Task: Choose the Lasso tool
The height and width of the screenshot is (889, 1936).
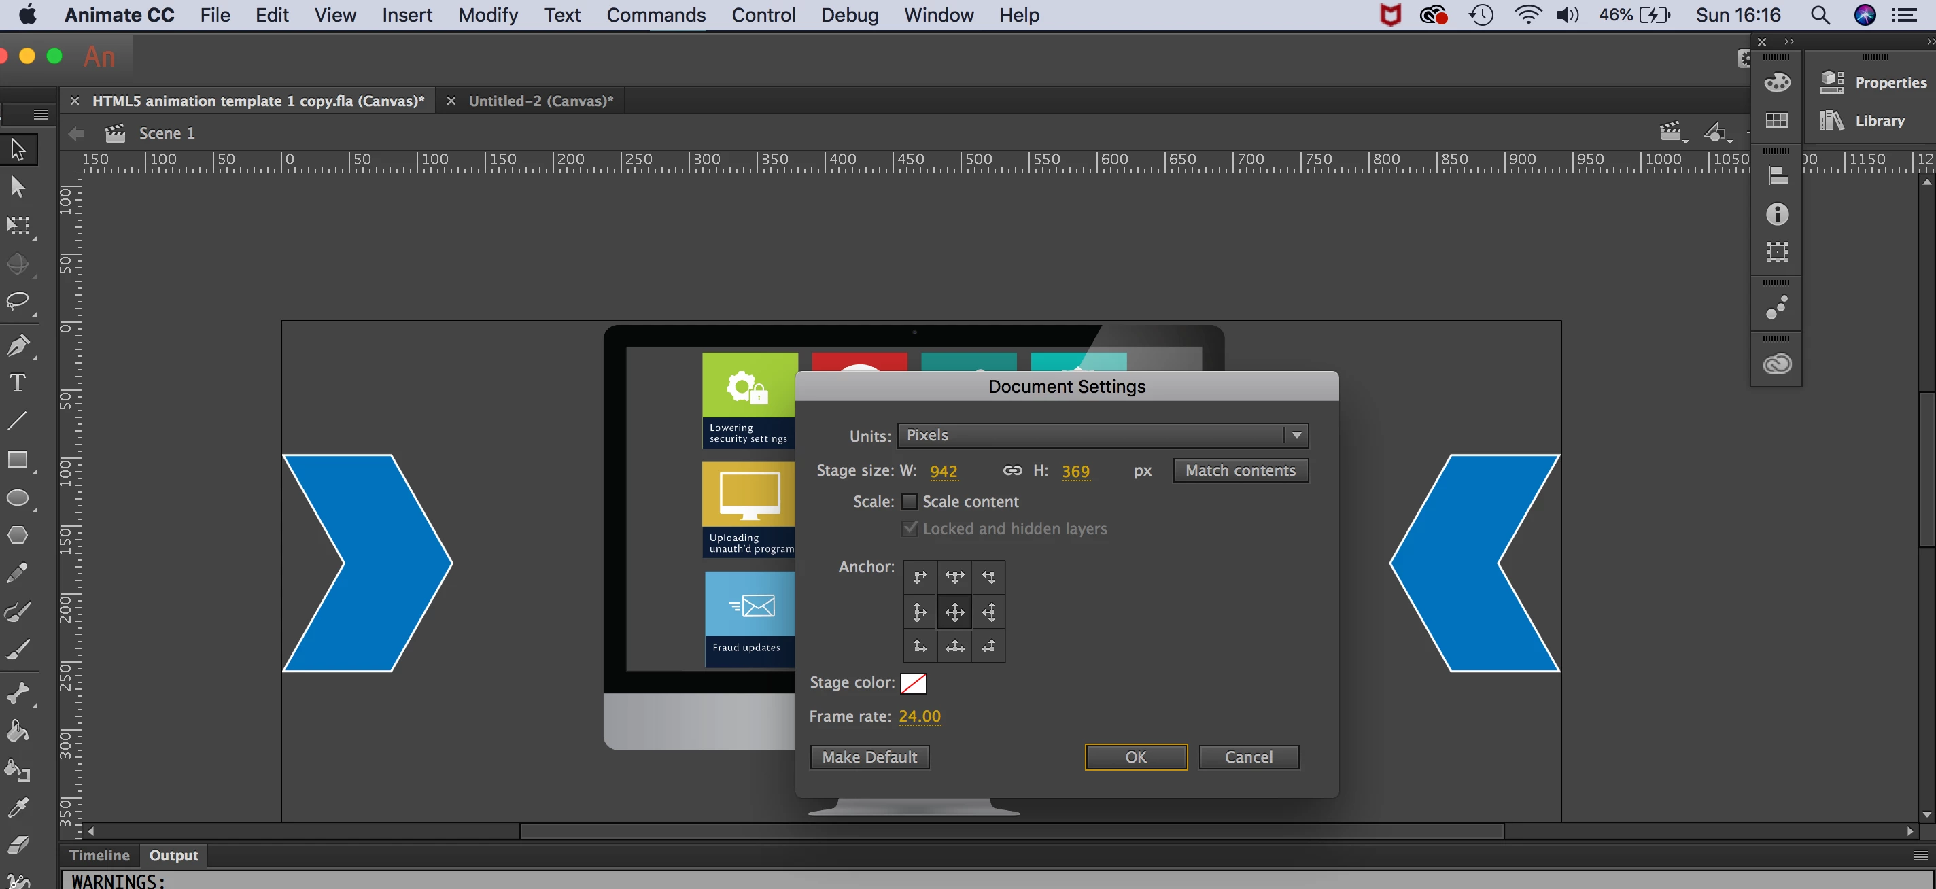Action: pyautogui.click(x=17, y=301)
